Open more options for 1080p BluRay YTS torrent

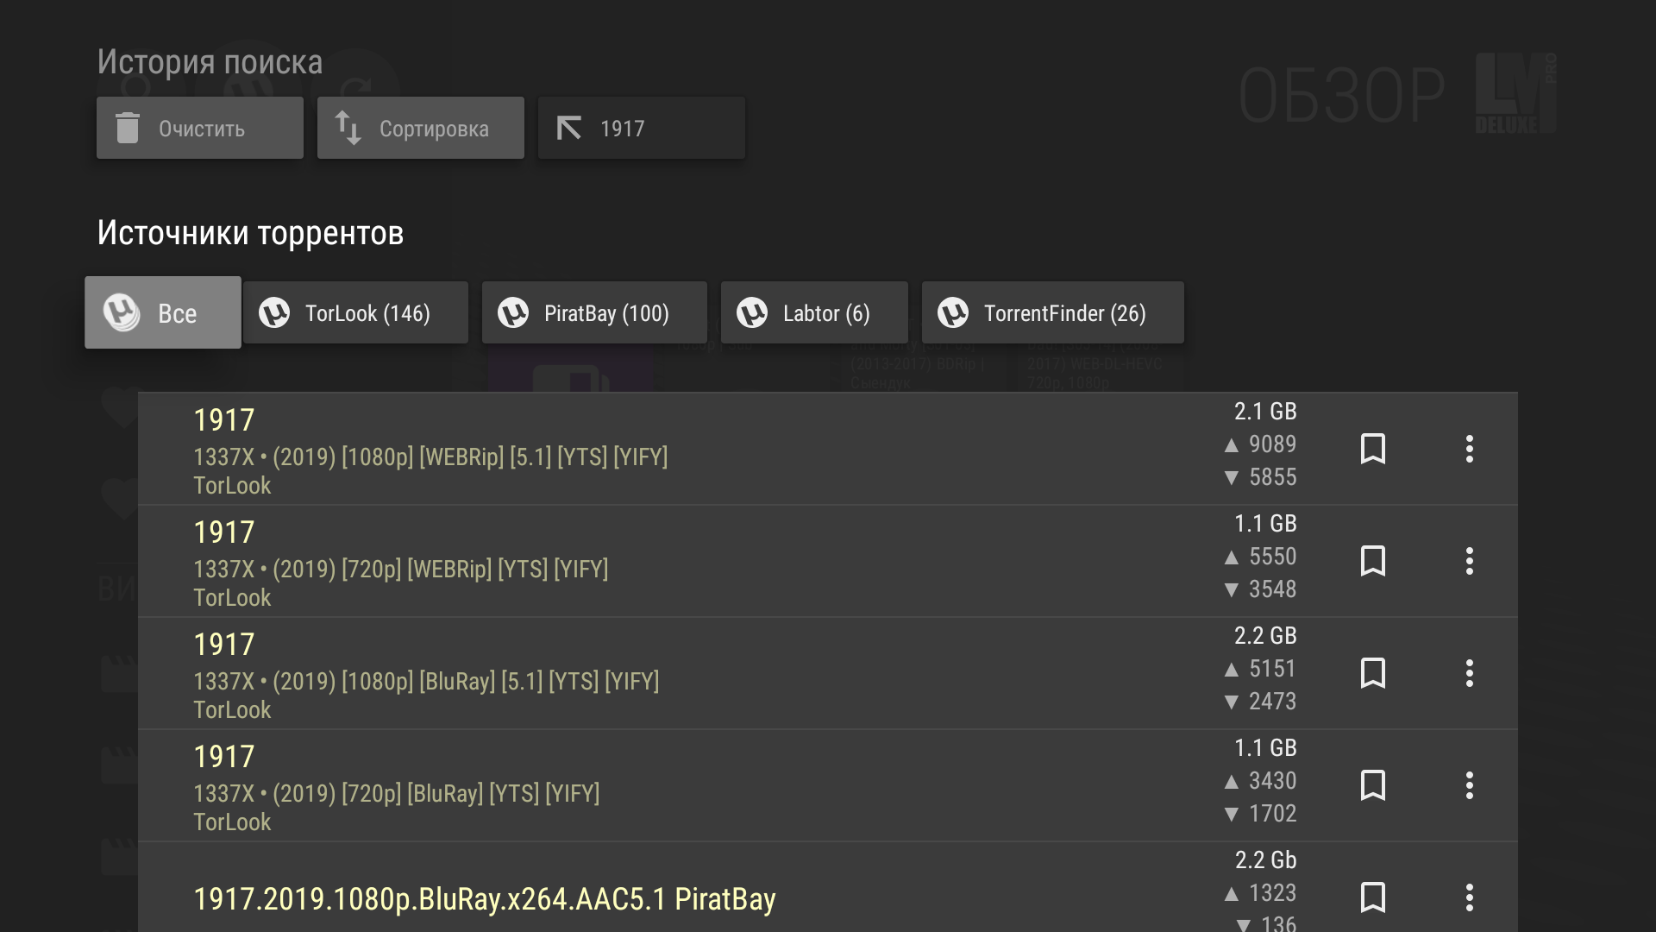[x=1470, y=673]
